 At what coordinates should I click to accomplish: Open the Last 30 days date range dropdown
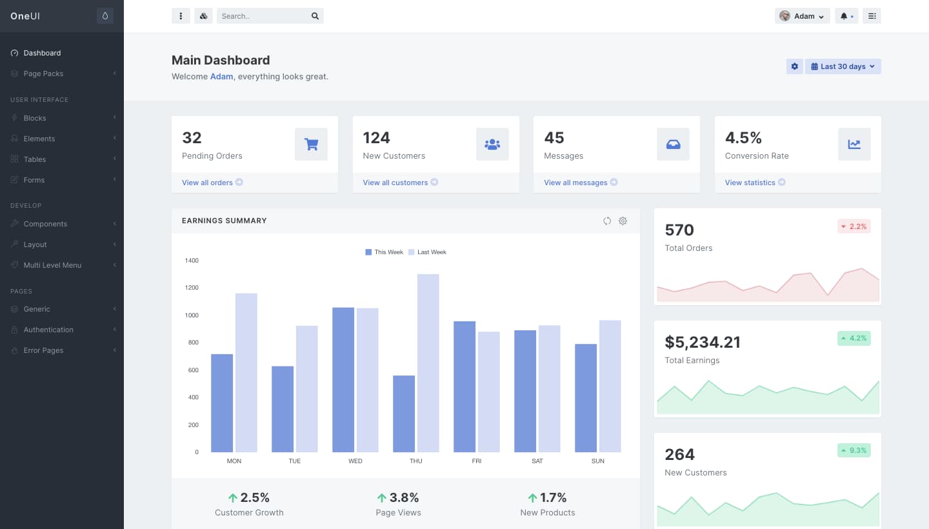[843, 66]
